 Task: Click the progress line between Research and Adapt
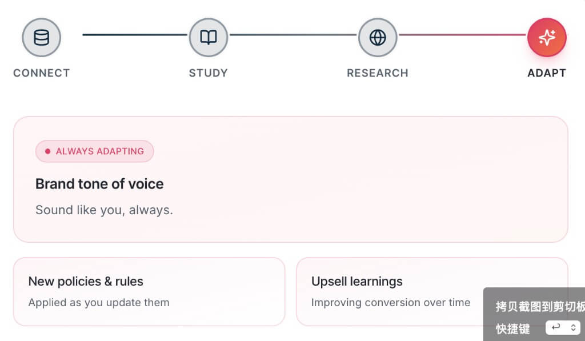(x=462, y=35)
